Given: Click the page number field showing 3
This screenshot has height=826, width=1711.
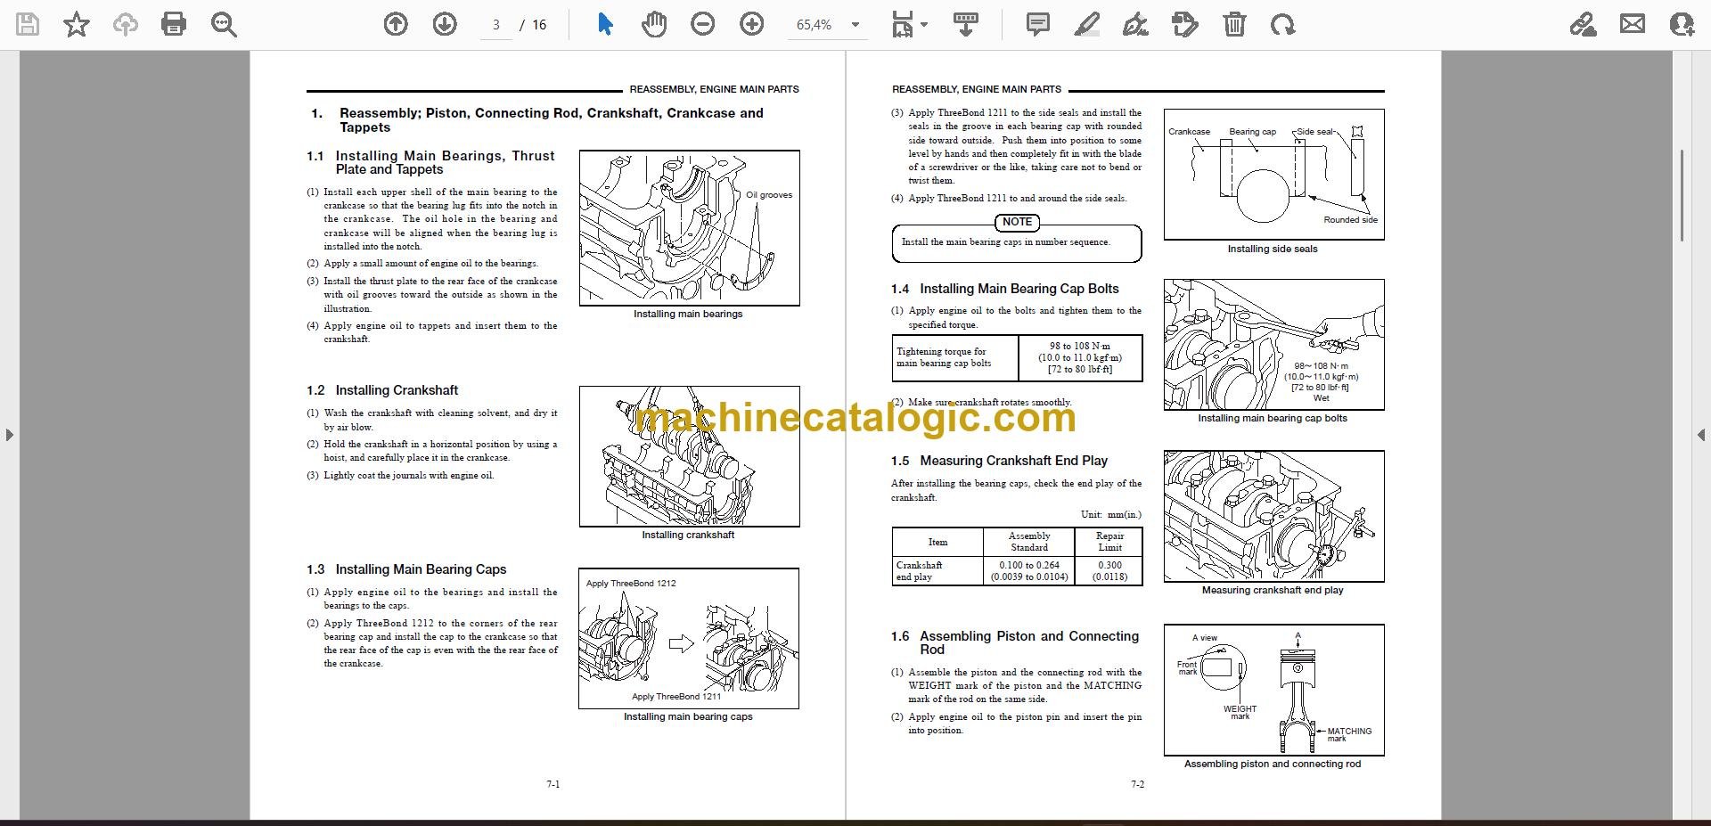Looking at the screenshot, I should 496,25.
